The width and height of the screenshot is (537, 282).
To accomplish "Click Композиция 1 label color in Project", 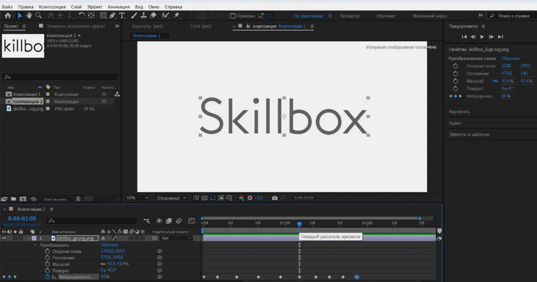I will tap(48, 94).
